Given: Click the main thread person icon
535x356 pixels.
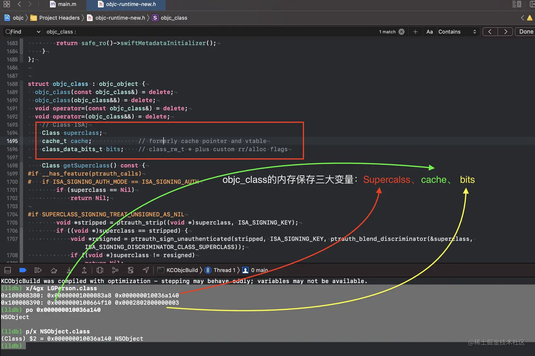Looking at the screenshot, I should point(245,270).
